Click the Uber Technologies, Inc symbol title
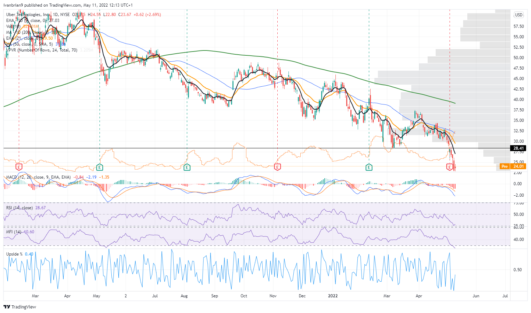Screen dimensions: 531x313 coord(28,15)
